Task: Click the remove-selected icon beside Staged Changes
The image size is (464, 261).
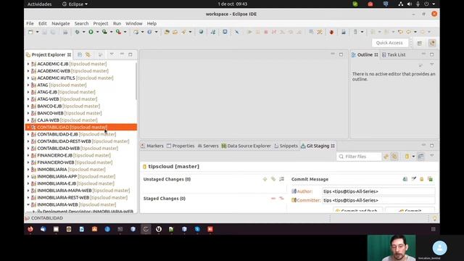Action: point(273,198)
